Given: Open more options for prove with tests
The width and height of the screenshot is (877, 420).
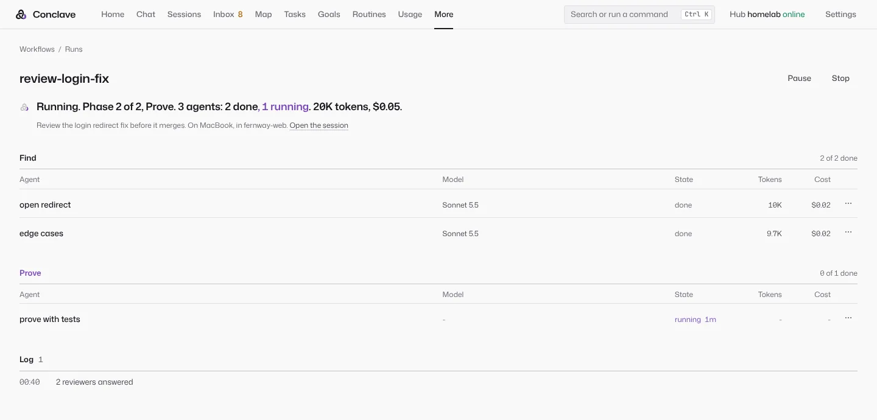Looking at the screenshot, I should coord(848,318).
